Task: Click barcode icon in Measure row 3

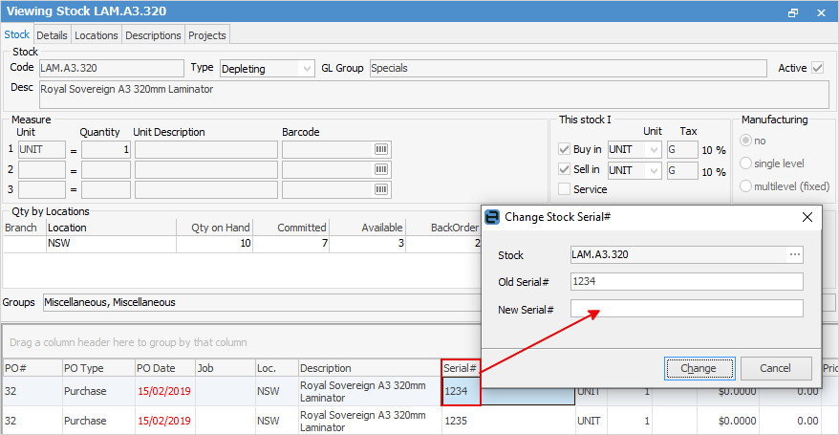Action: pyautogui.click(x=380, y=190)
